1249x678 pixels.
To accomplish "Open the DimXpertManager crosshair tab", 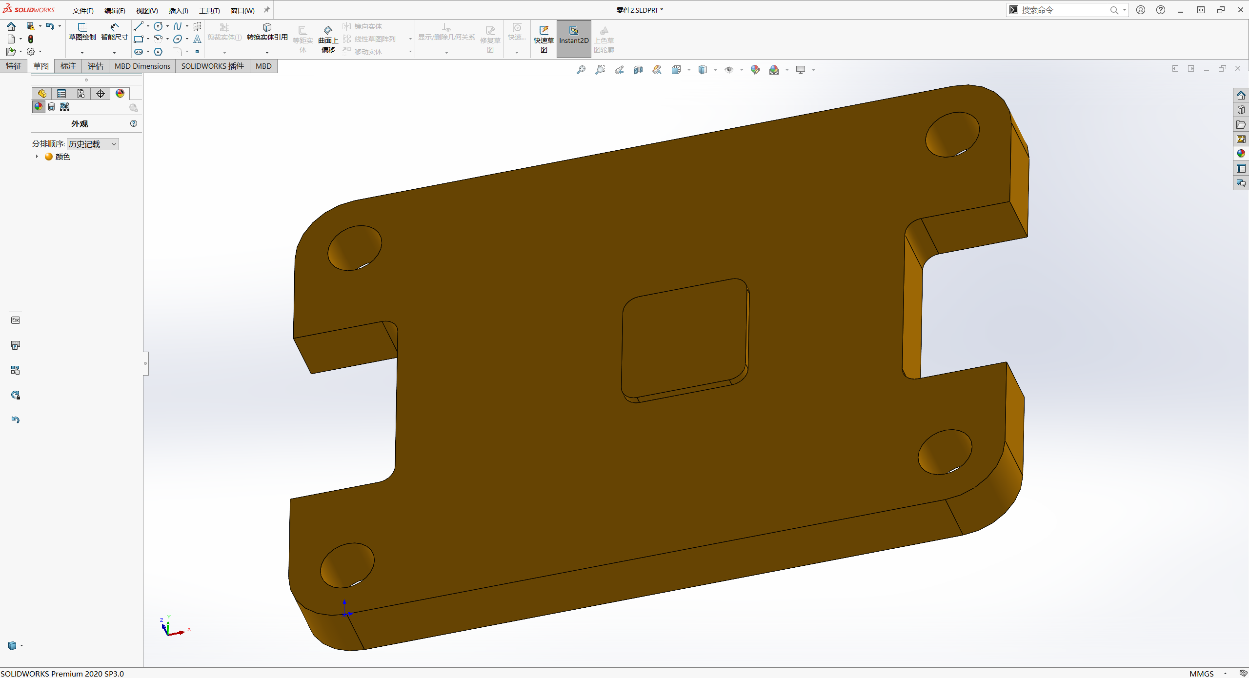I will [101, 94].
